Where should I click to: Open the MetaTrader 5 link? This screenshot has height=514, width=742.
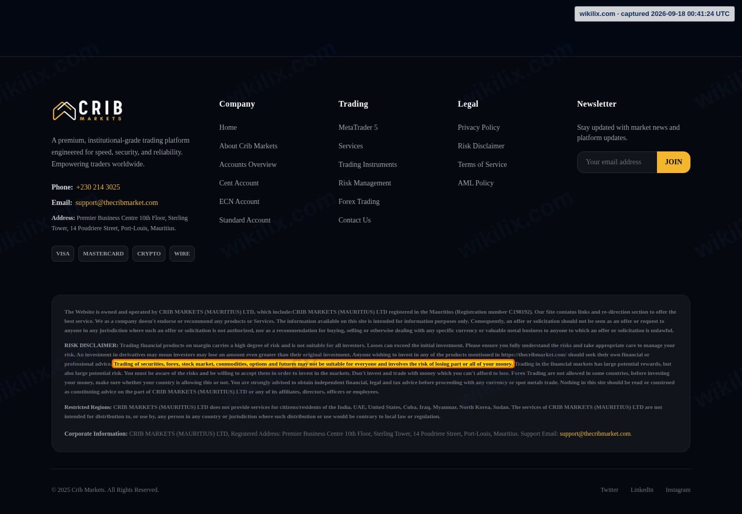click(x=358, y=127)
